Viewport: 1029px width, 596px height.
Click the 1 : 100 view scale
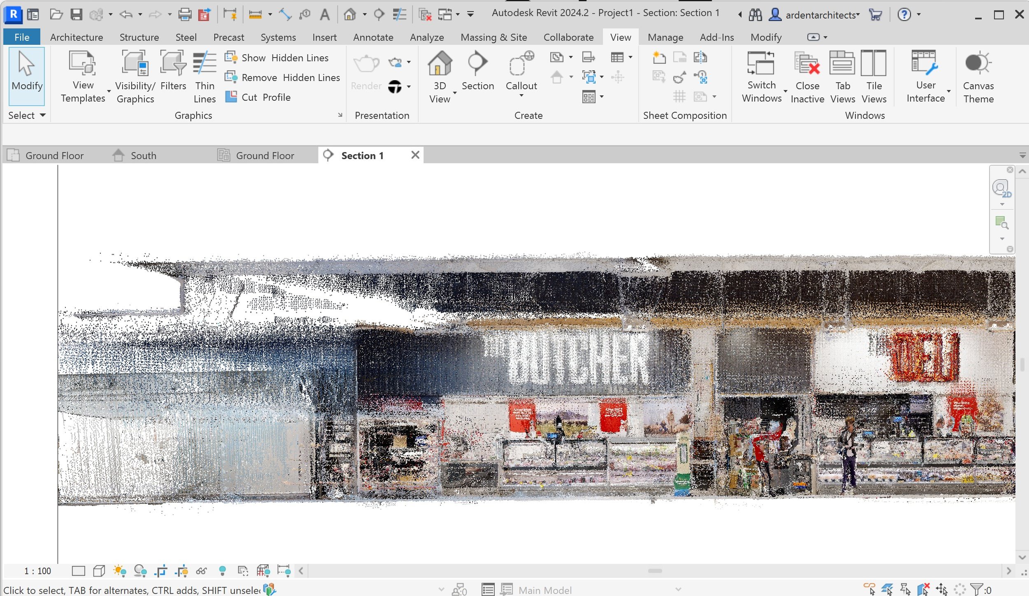coord(37,571)
